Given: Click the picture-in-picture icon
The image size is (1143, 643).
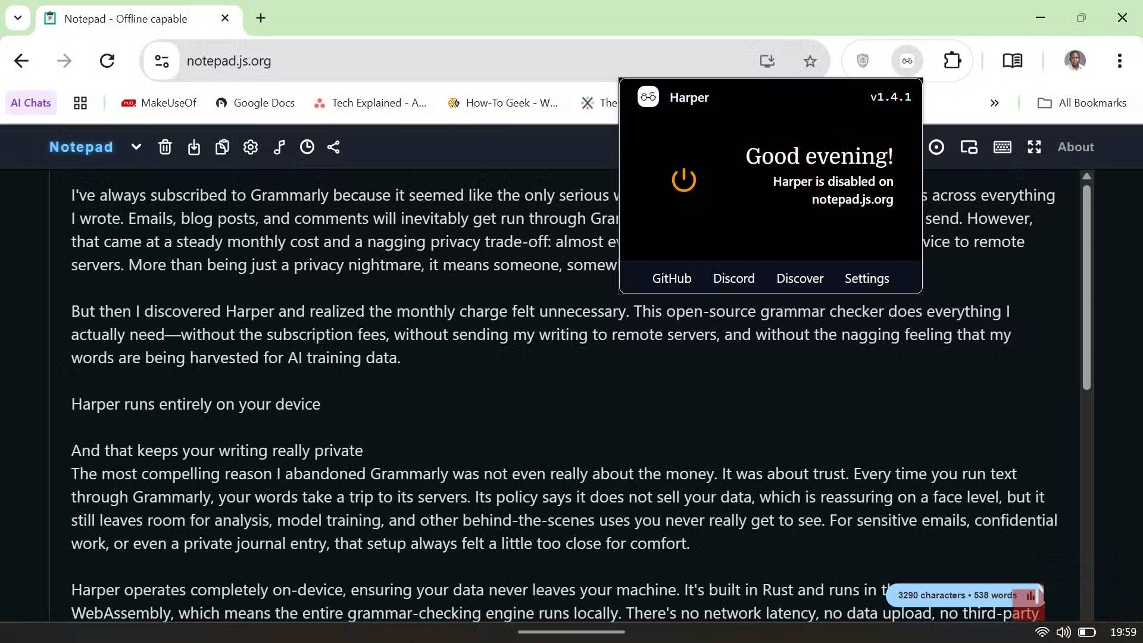Looking at the screenshot, I should pyautogui.click(x=969, y=147).
